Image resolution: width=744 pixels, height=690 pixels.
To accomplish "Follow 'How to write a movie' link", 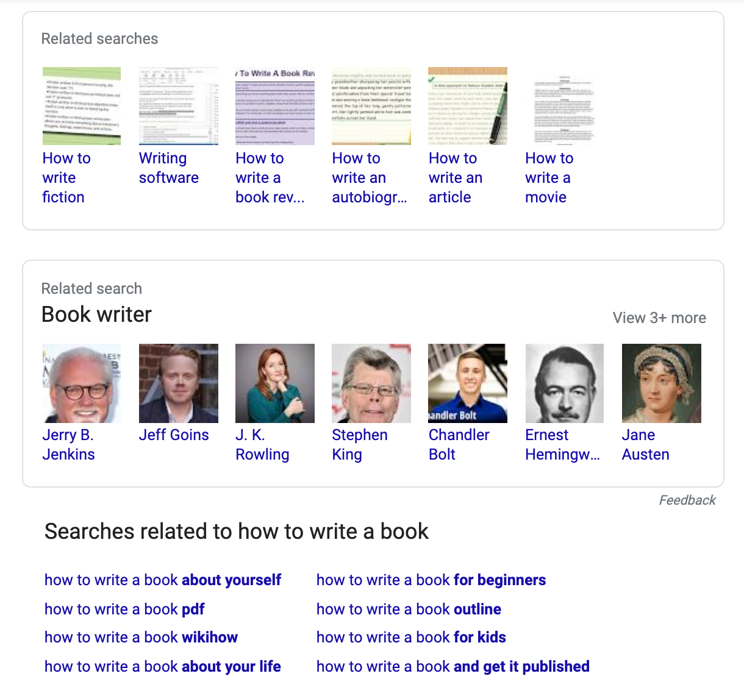I will (x=549, y=177).
